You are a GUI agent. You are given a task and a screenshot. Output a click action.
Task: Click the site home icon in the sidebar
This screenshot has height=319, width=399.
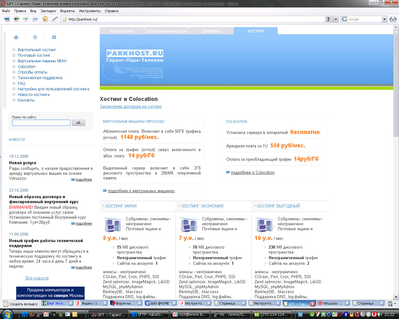tap(16, 37)
